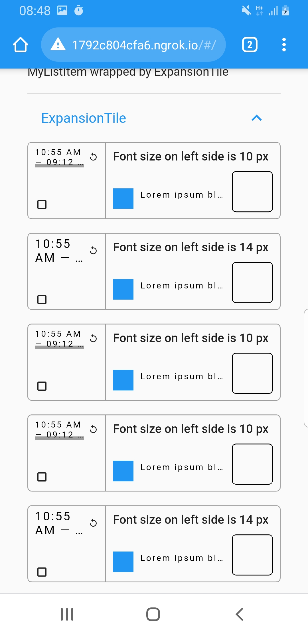Screen dimensions: 308x634
Task: Open Chrome's three-dot overflow menu
Action: [x=284, y=44]
